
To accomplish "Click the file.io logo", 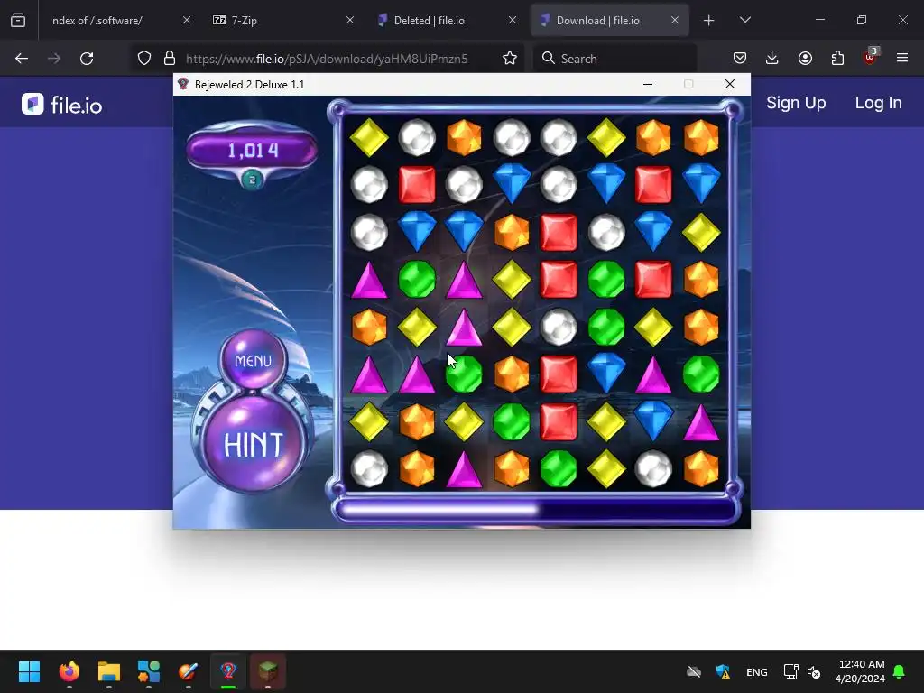I will click(62, 105).
